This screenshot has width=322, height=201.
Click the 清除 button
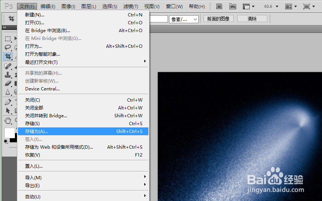click(252, 19)
